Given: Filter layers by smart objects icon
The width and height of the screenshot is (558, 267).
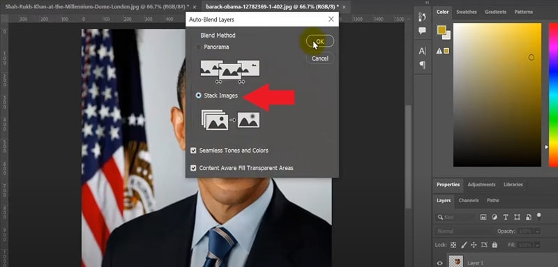Looking at the screenshot, I should pyautogui.click(x=529, y=217).
